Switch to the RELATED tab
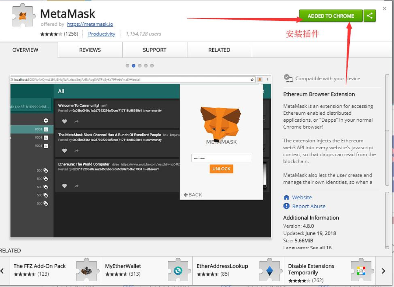The height and width of the screenshot is (287, 394). 219,50
